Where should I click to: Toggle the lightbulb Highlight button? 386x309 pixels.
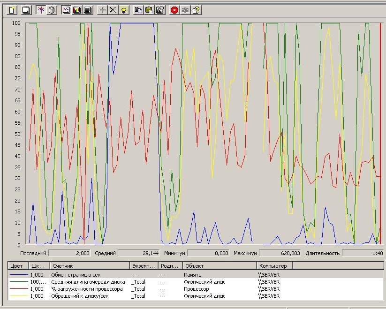[x=123, y=9]
